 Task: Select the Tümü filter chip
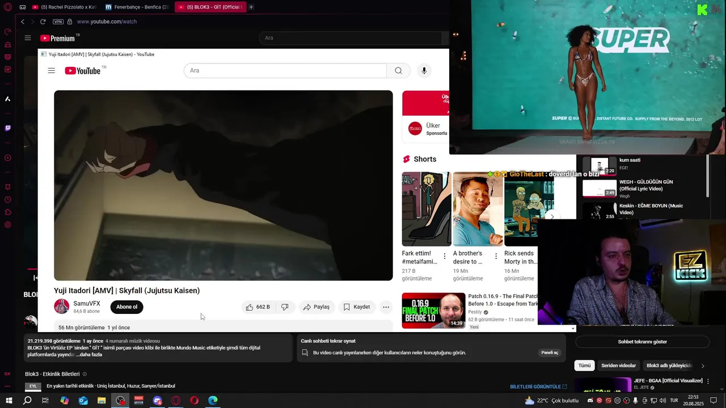[x=584, y=365]
